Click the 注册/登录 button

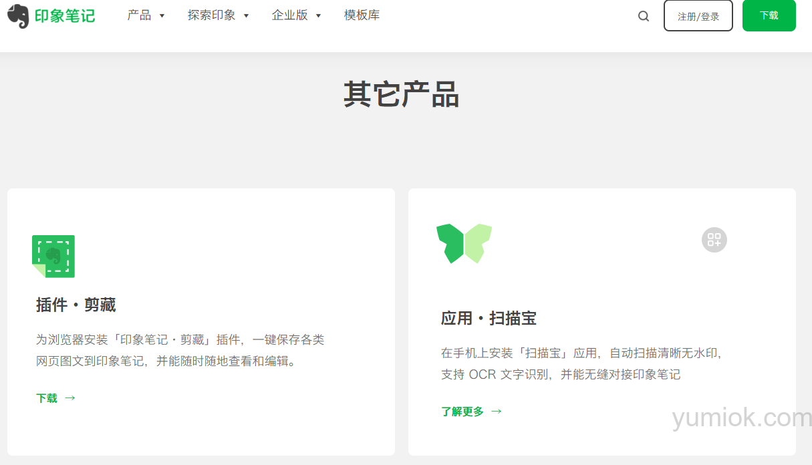tap(698, 15)
